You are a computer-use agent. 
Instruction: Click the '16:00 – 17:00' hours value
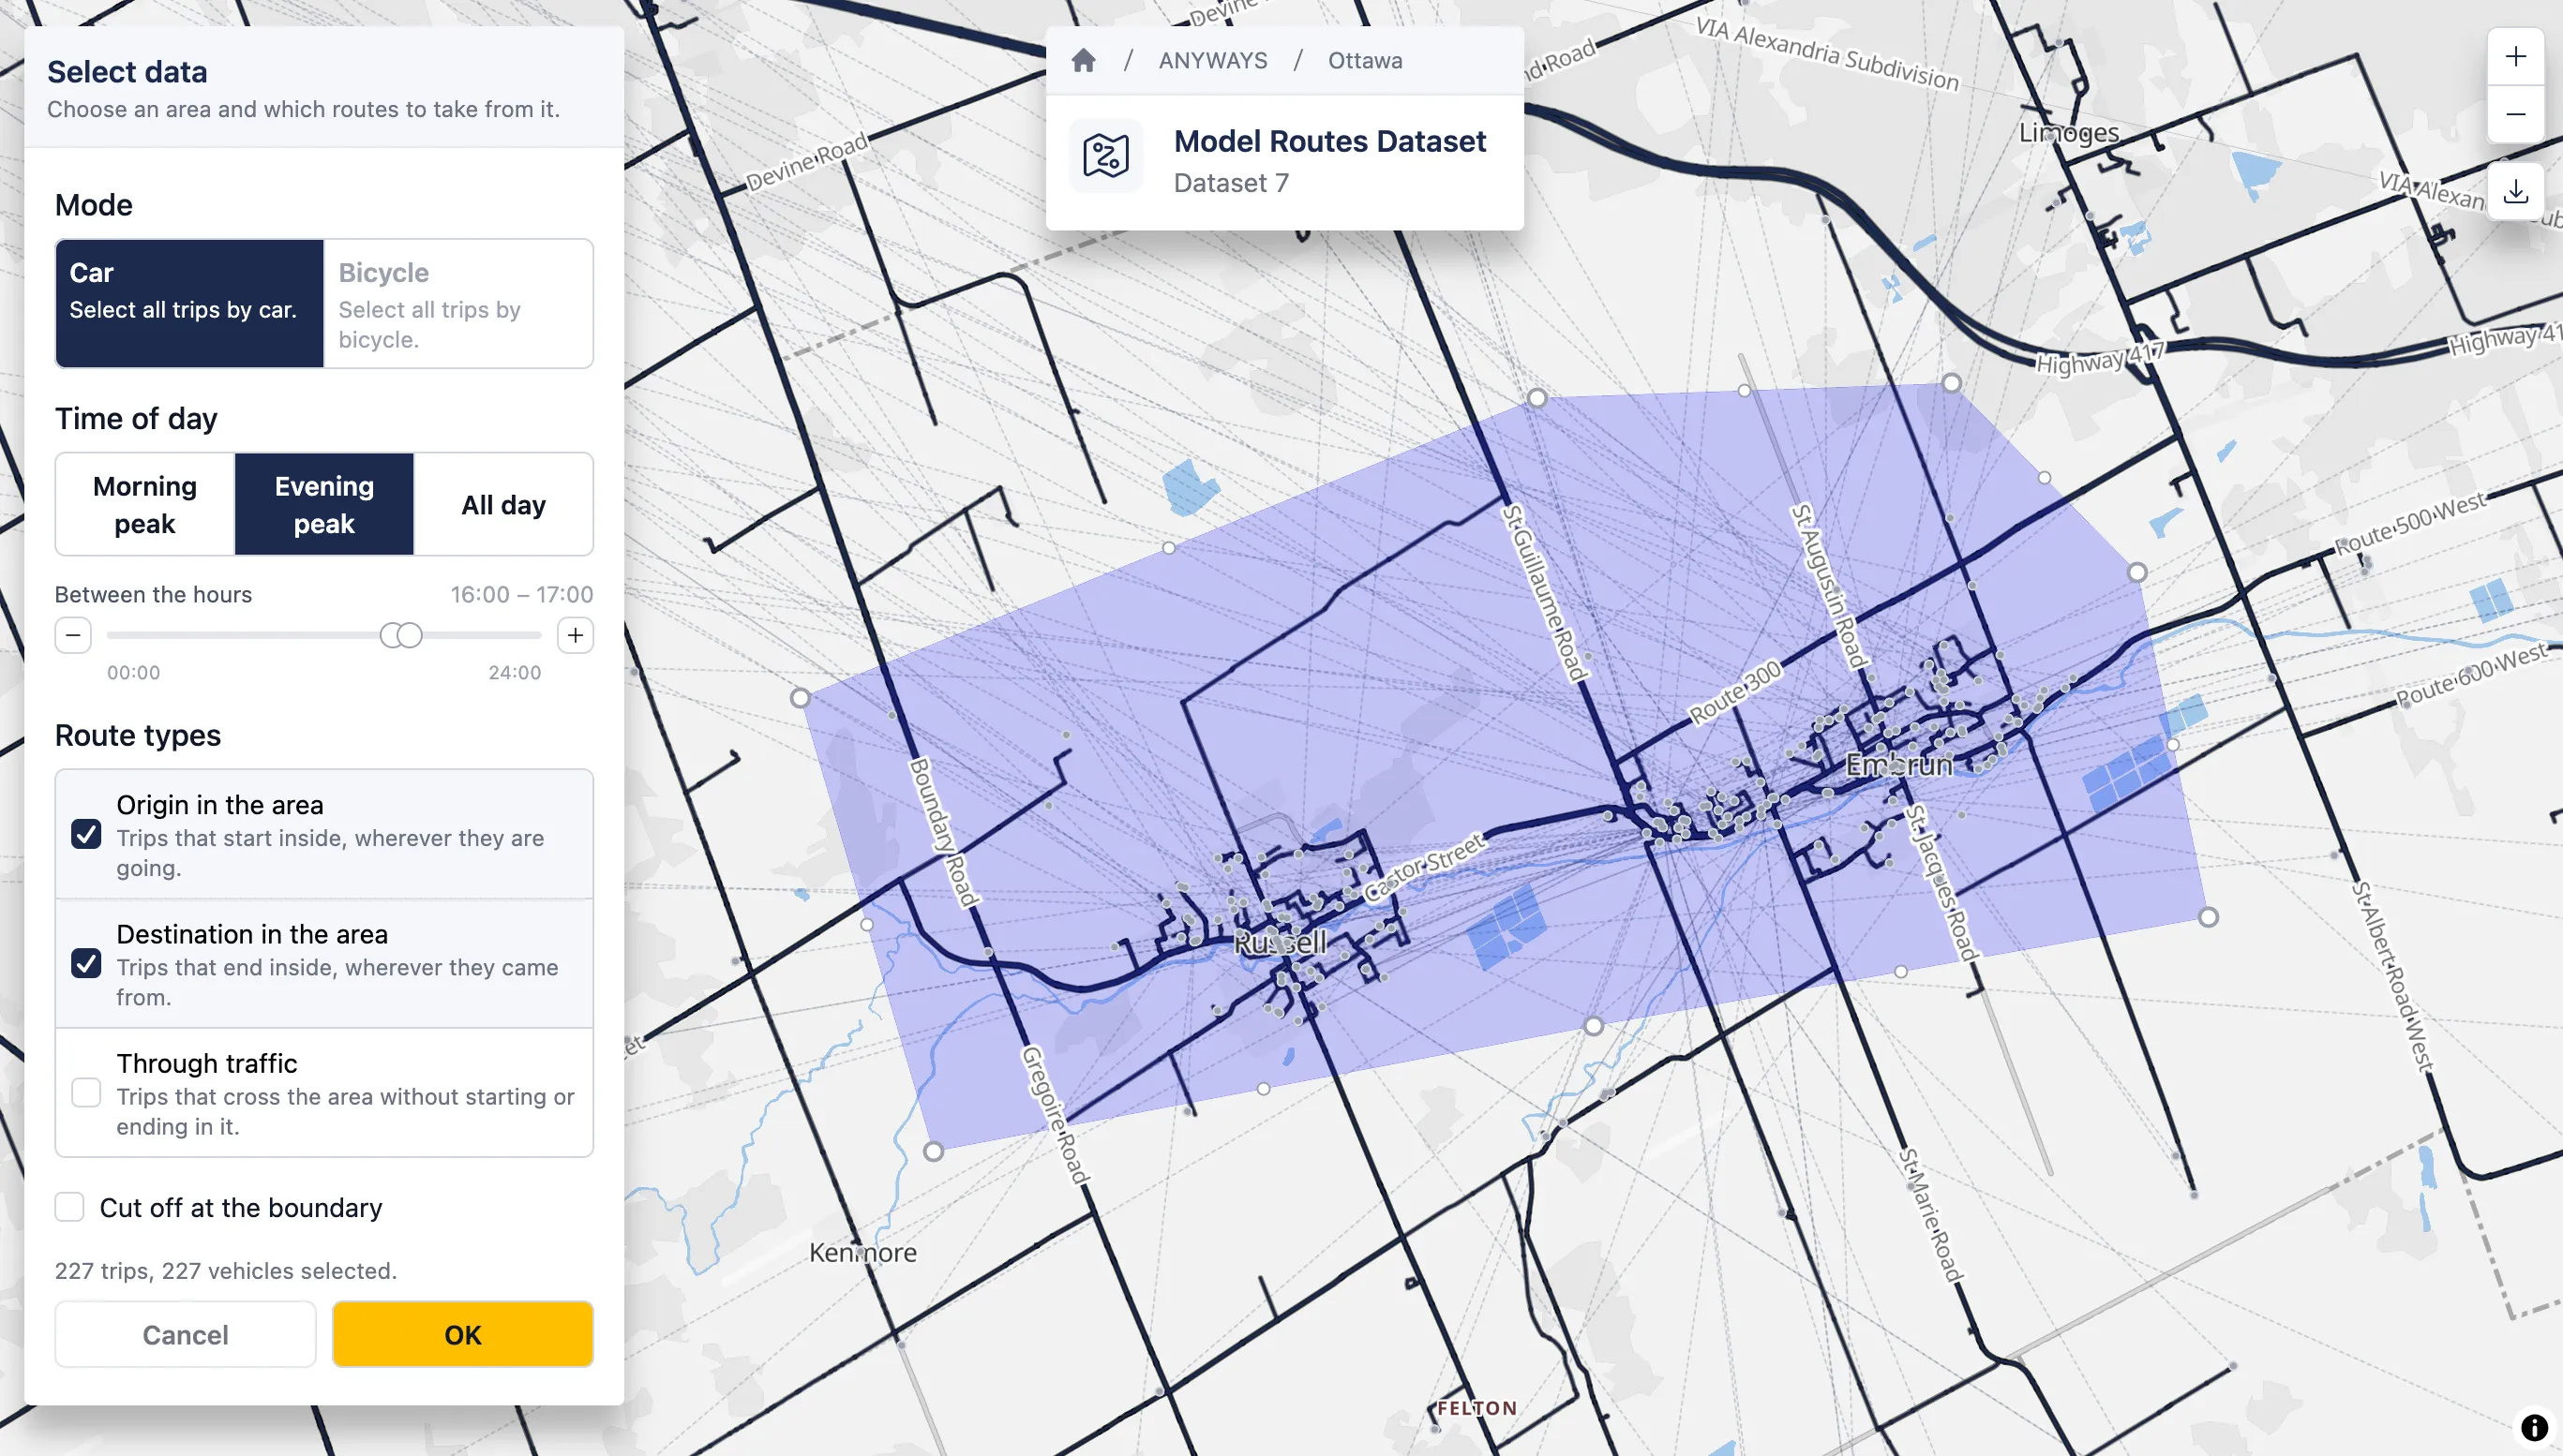(x=521, y=594)
